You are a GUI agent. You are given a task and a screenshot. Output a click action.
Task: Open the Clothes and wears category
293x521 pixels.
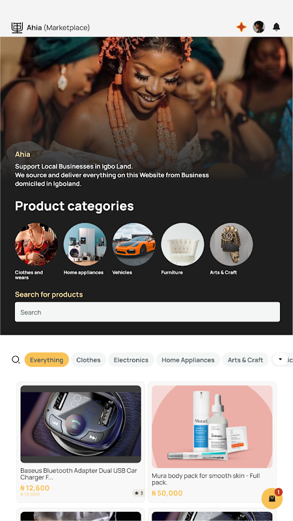pyautogui.click(x=36, y=244)
